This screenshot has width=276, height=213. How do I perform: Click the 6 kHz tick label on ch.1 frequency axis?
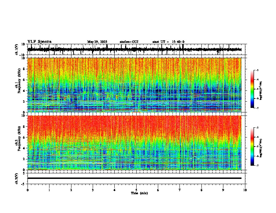click(x=24, y=80)
